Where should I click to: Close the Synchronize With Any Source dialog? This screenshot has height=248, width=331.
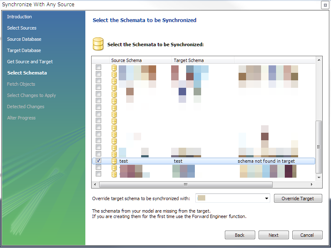pos(325,5)
